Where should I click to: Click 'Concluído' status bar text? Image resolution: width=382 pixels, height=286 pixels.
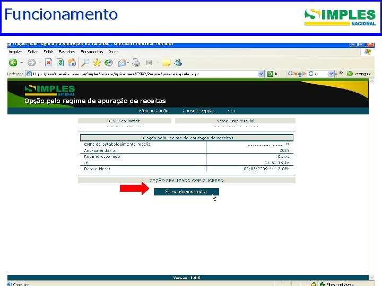[21, 284]
